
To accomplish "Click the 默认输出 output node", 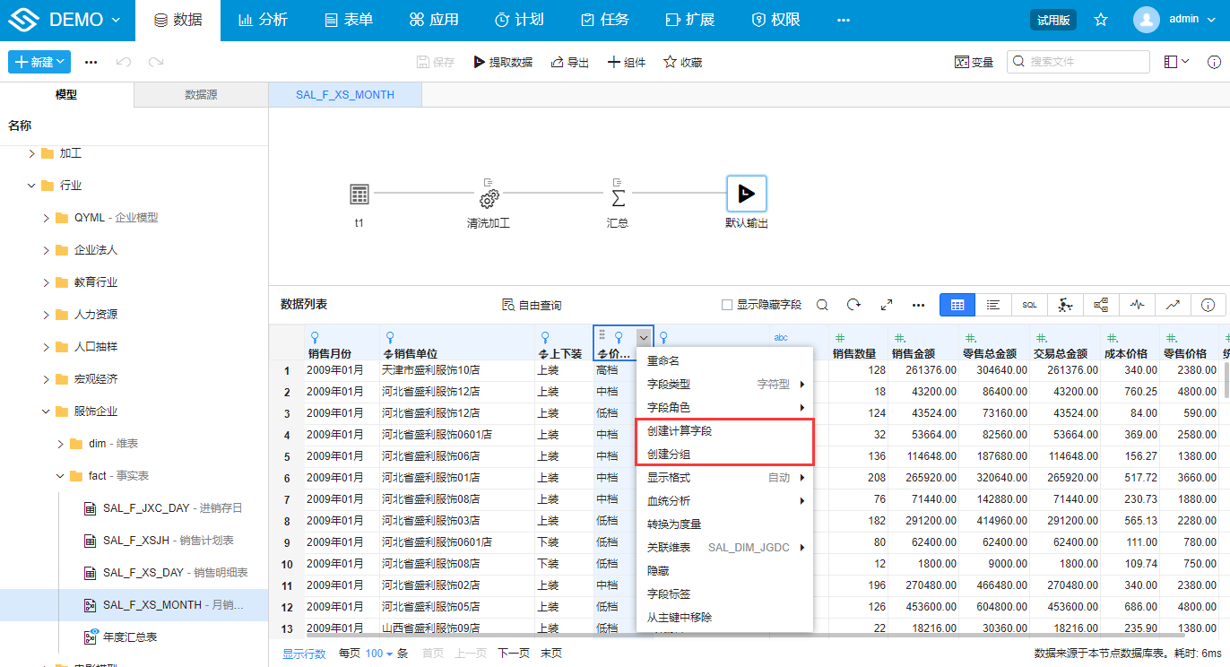I will click(x=746, y=194).
